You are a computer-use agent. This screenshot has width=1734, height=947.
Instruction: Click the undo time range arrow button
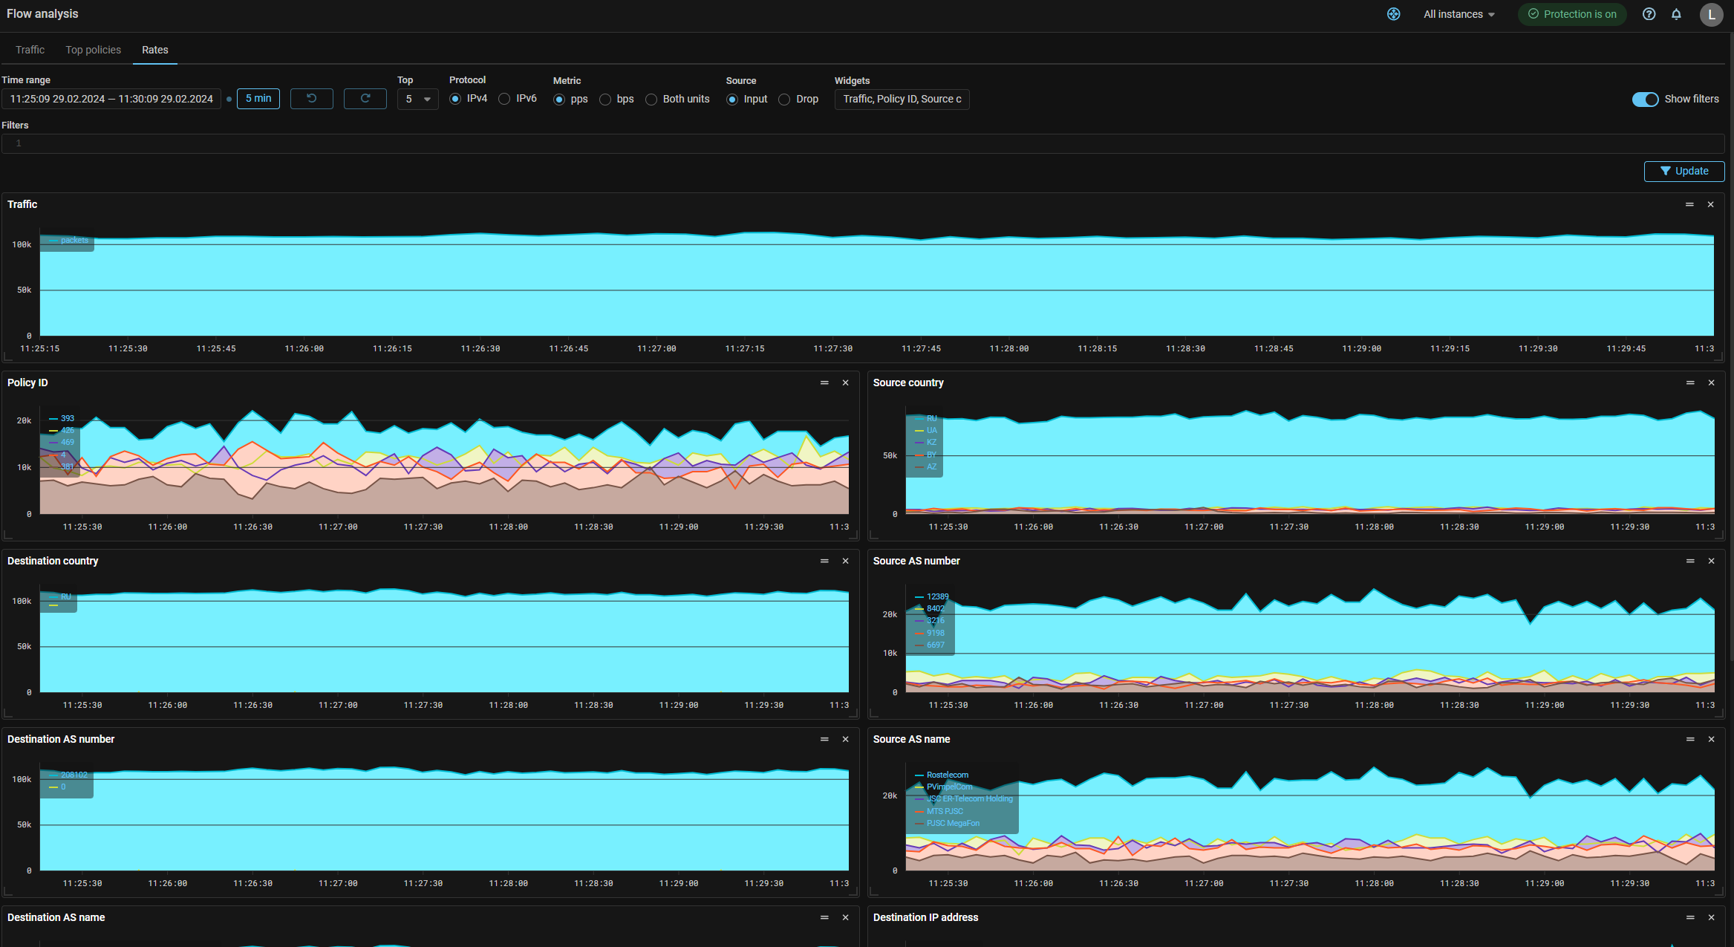(311, 99)
